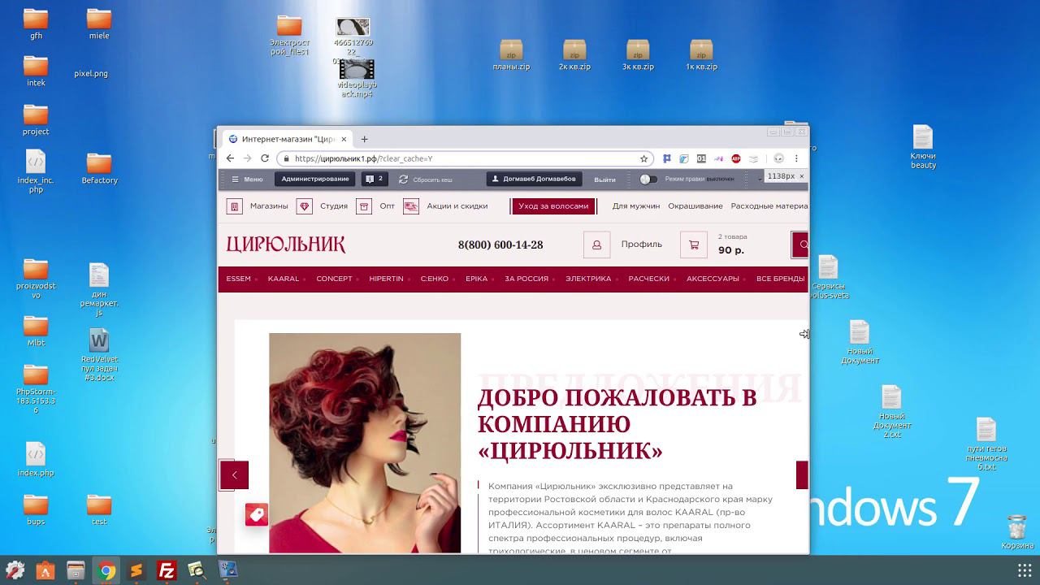
Task: Open the Акции и скидки link
Action: pos(457,206)
